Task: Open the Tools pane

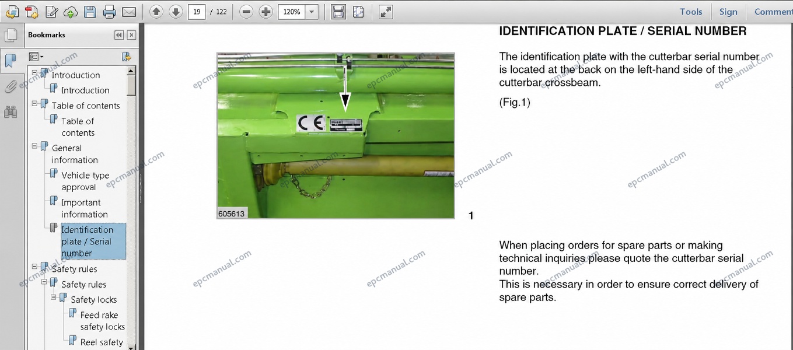Action: [691, 12]
